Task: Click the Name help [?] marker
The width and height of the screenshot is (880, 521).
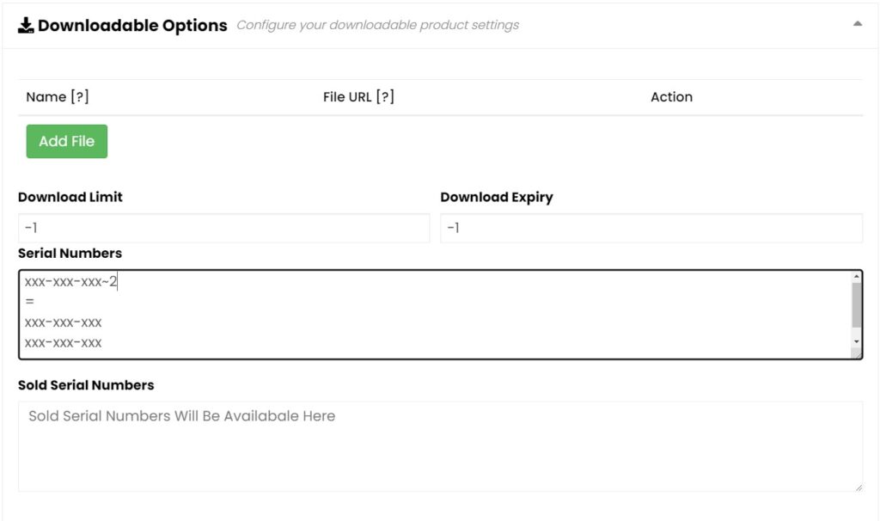Action: coord(80,96)
